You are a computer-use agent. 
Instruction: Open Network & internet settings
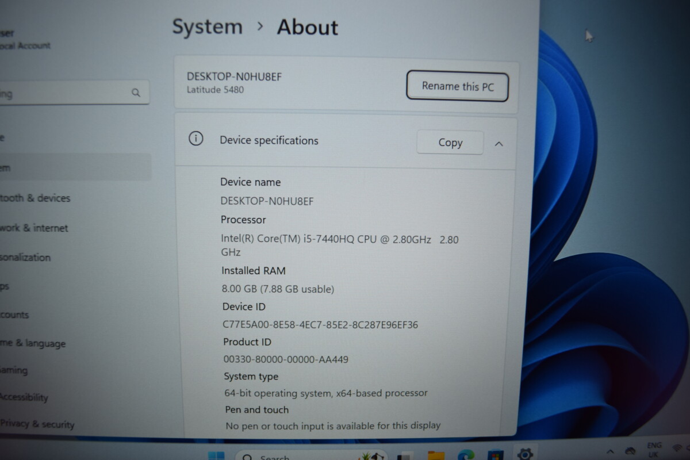34,228
